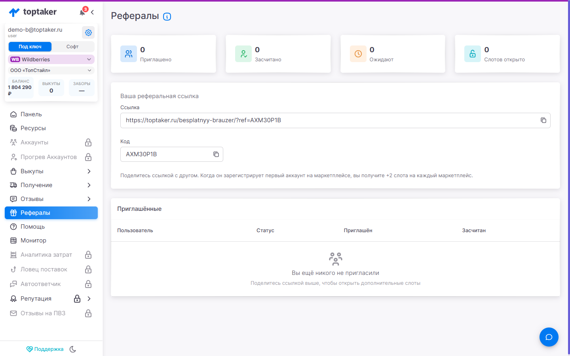Open Аналитика затрат menu item

[51, 255]
